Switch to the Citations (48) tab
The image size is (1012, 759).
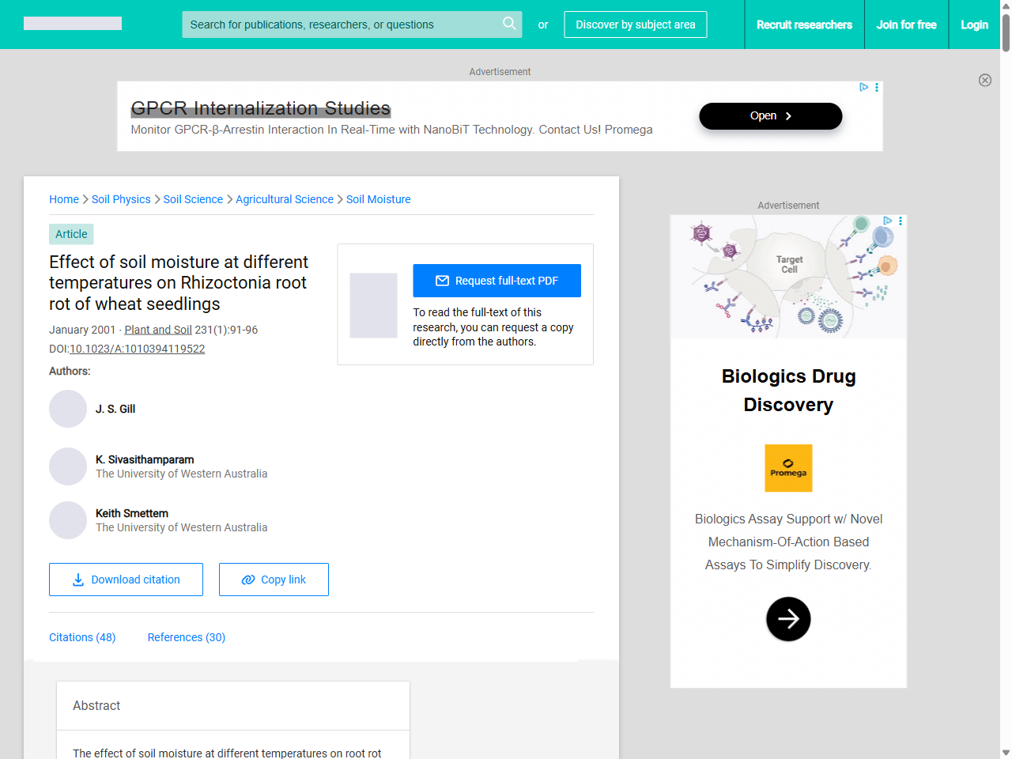(82, 637)
